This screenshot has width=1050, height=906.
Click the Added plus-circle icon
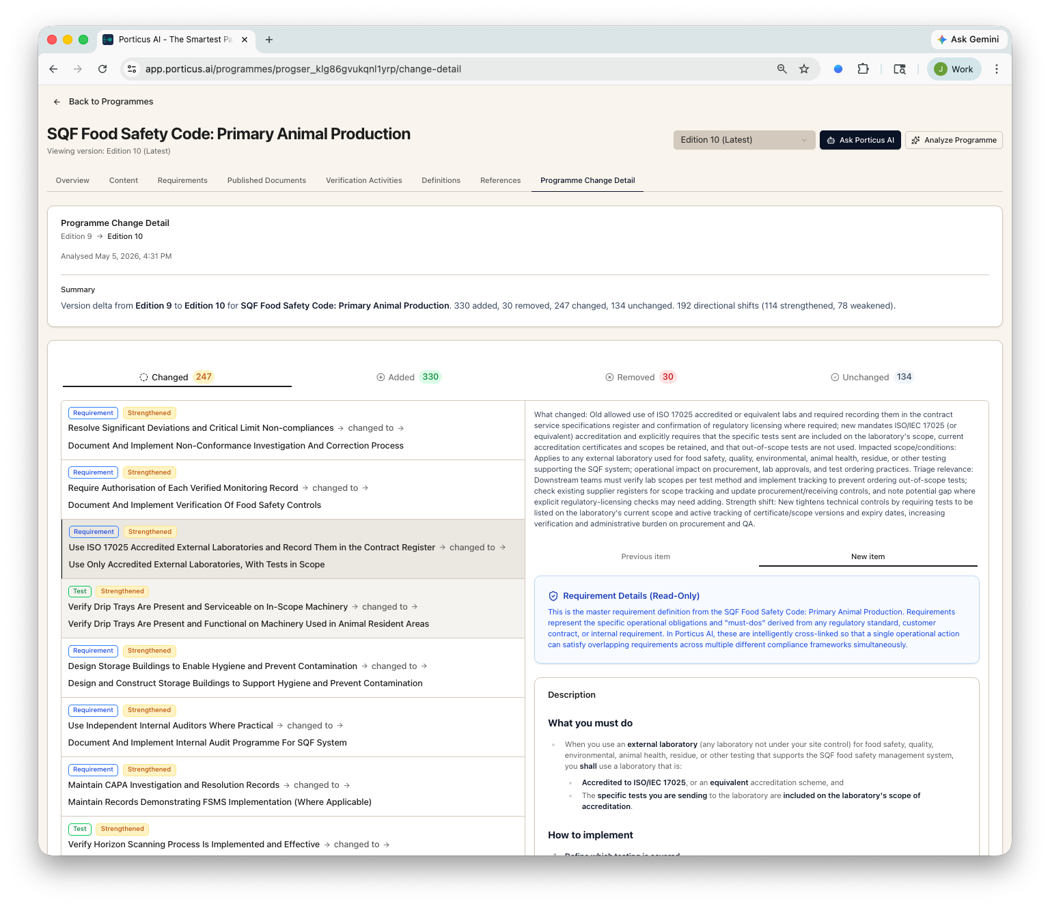point(381,378)
